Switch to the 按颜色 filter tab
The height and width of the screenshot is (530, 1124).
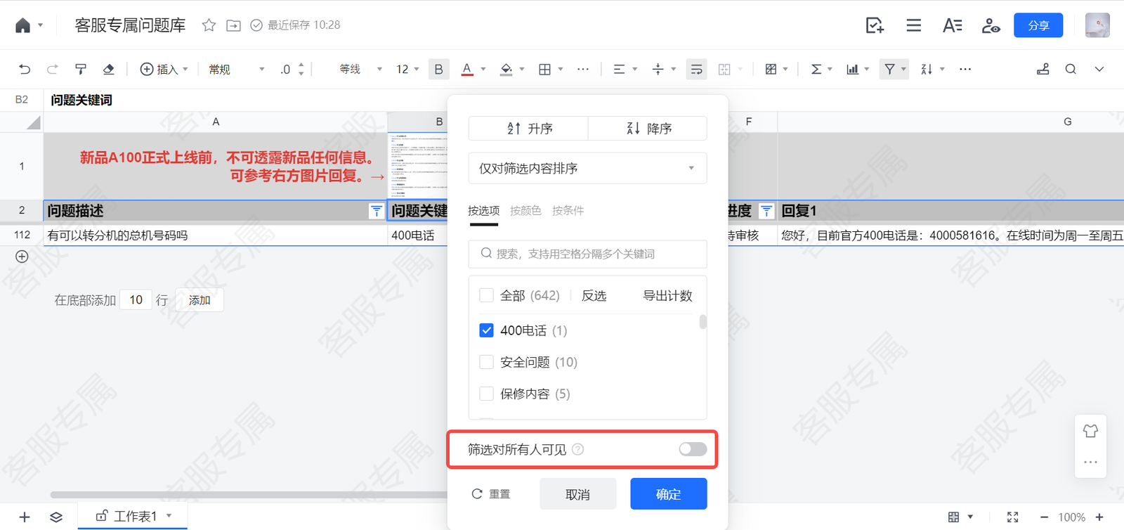pos(525,210)
